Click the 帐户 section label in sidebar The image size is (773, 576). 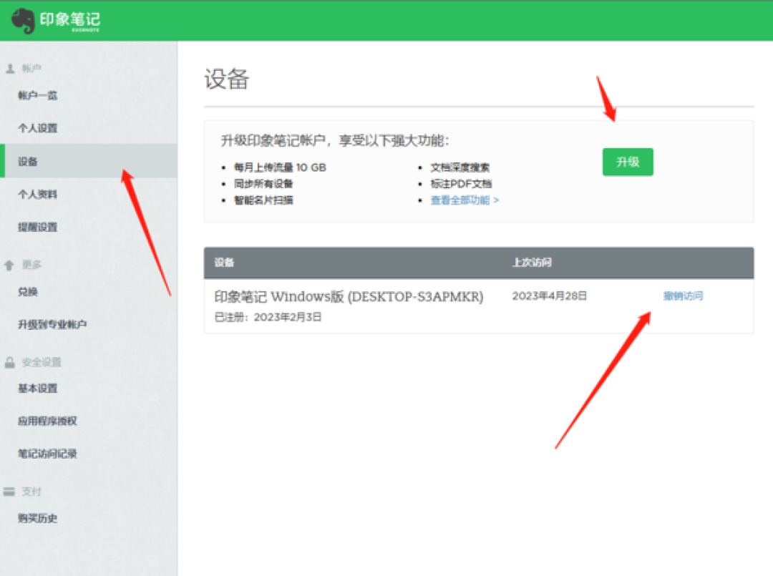[x=31, y=69]
